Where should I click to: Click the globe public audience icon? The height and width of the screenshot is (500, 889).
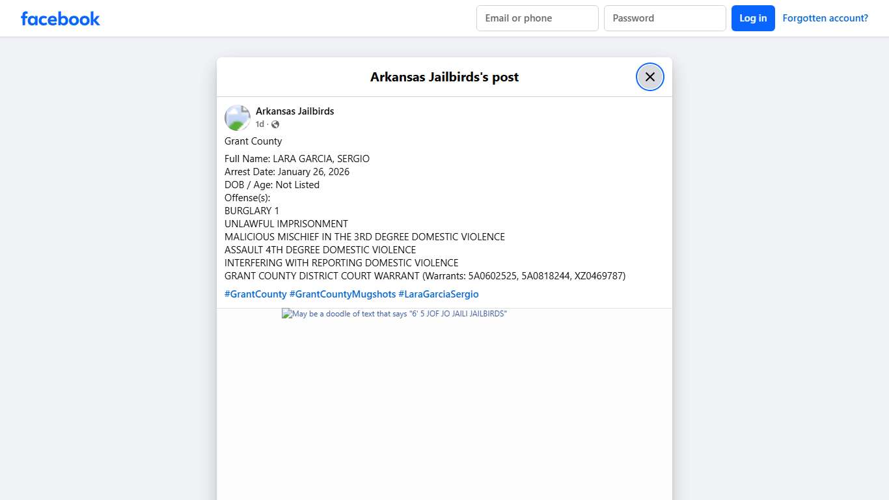coord(275,124)
